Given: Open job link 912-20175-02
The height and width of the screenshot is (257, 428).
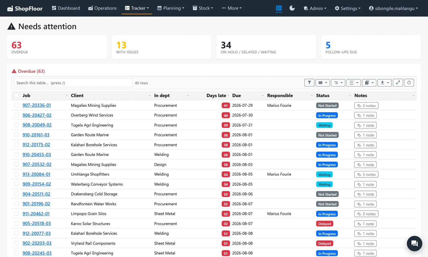Looking at the screenshot, I should coord(36,145).
